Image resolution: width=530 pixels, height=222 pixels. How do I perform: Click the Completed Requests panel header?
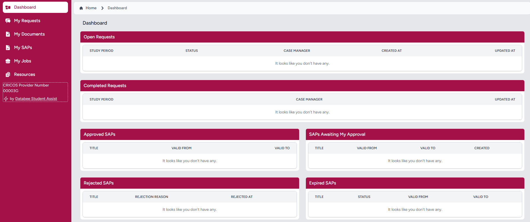pyautogui.click(x=302, y=86)
